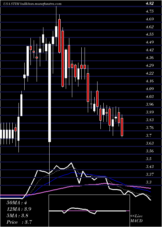Click the 4.03 price axis label
The width and height of the screenshot is (162, 227).
pos(150,97)
